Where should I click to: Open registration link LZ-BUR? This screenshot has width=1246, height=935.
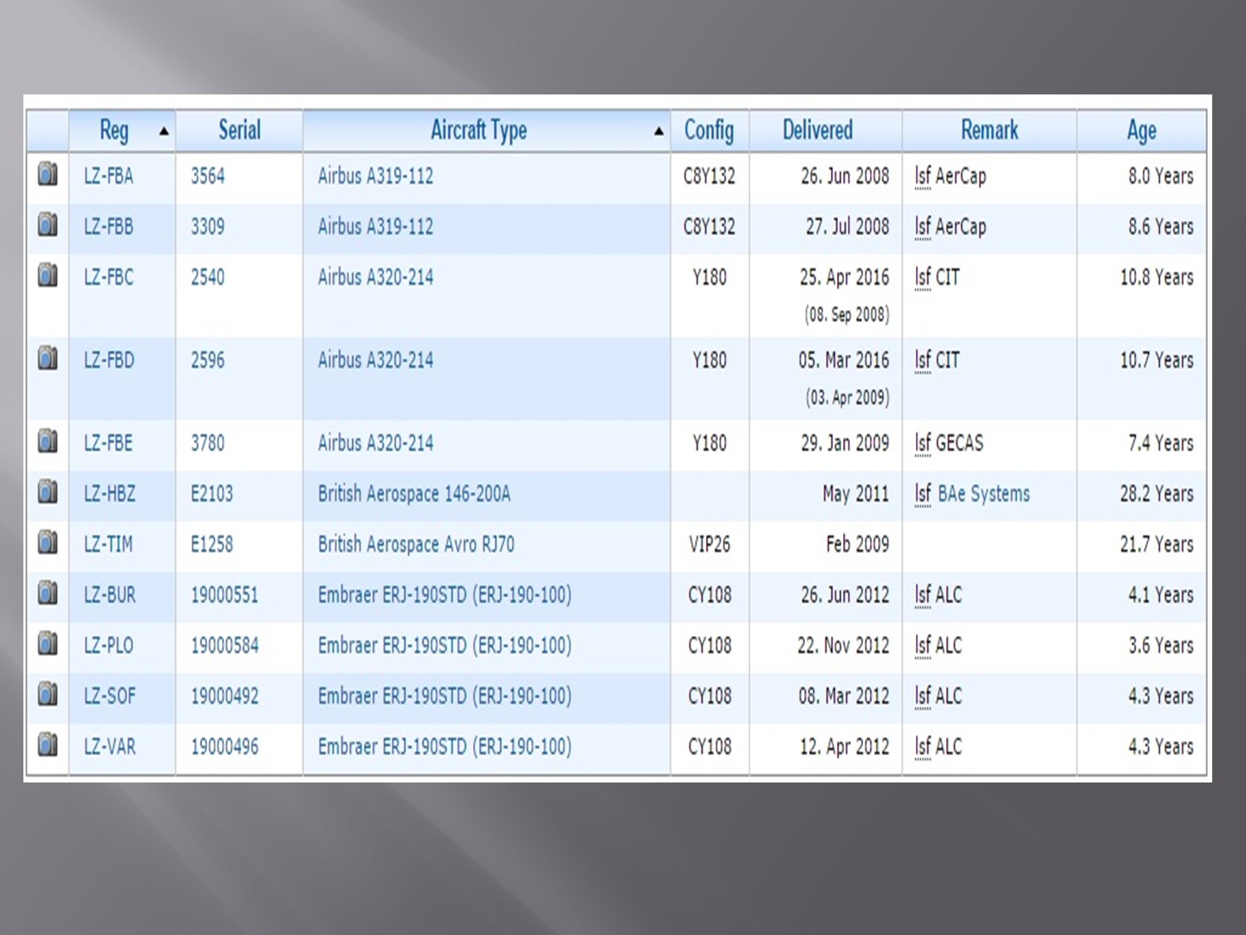point(110,595)
